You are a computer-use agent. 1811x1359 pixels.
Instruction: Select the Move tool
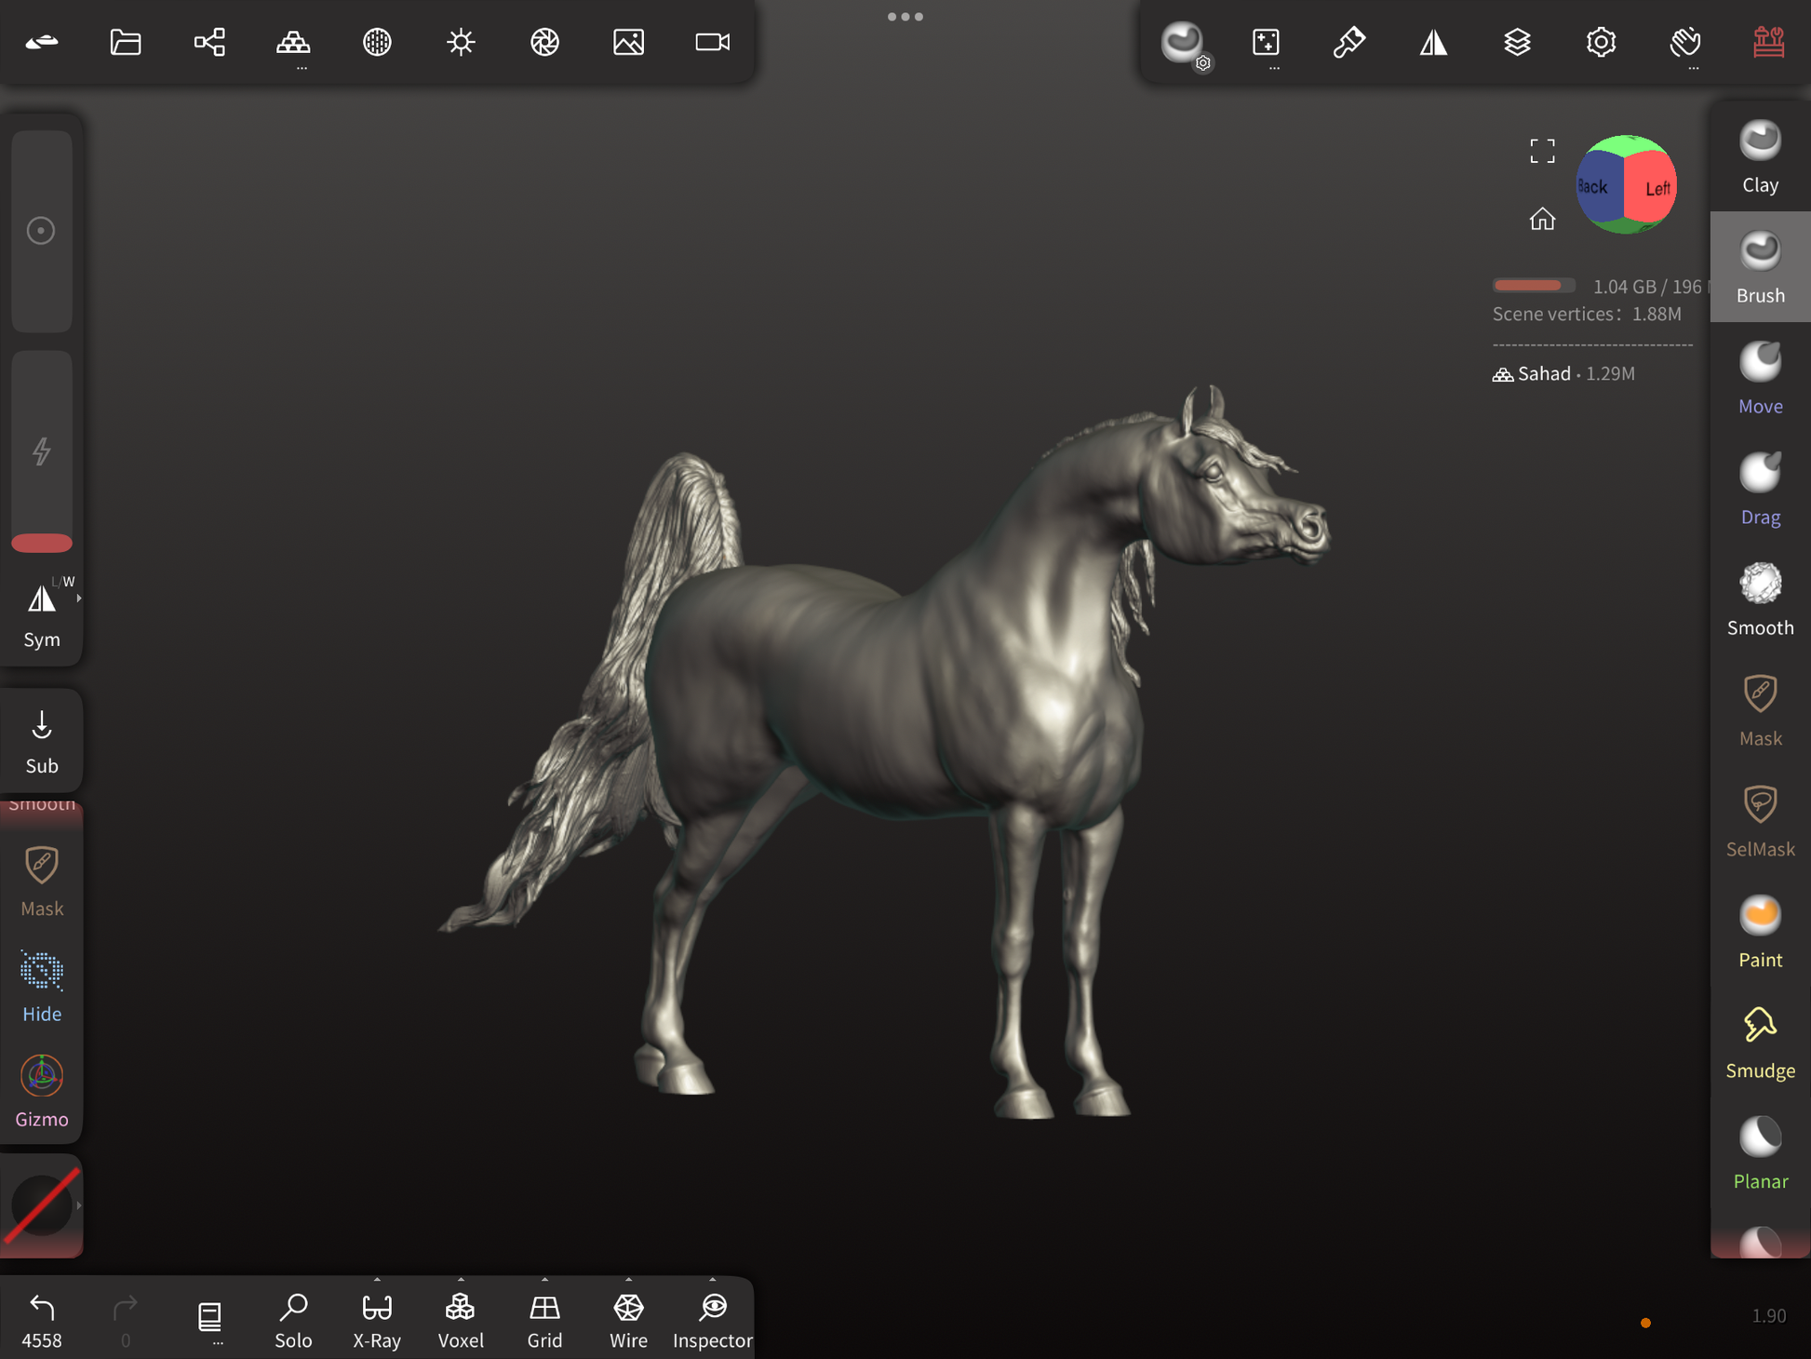coord(1759,379)
